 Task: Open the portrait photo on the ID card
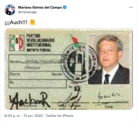point(109,59)
